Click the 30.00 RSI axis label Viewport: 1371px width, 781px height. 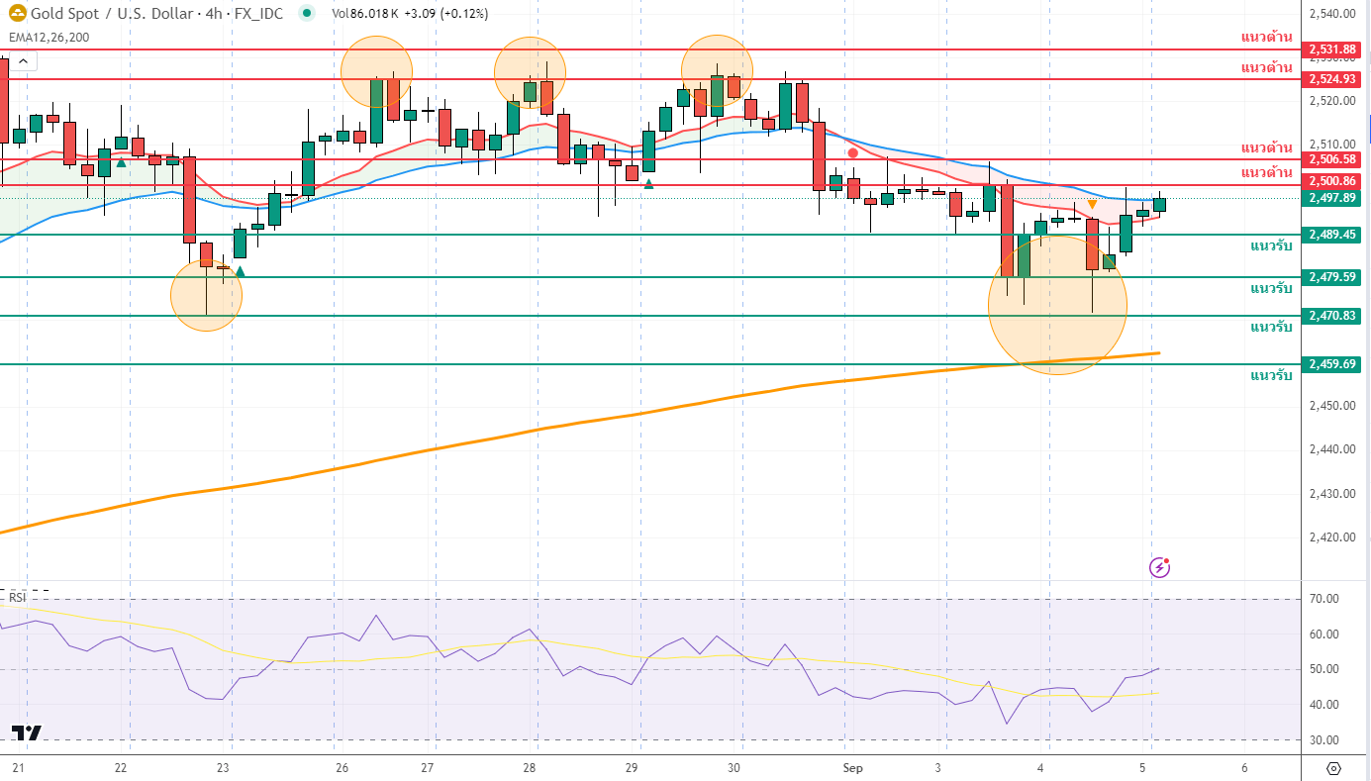click(x=1322, y=740)
